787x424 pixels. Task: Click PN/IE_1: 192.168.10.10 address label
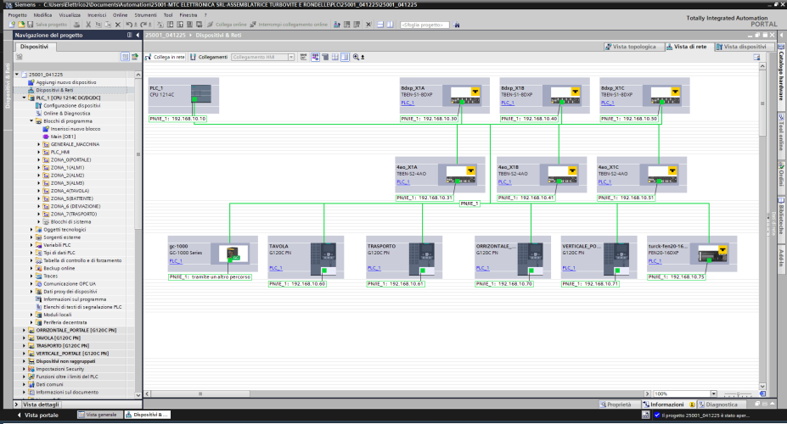tap(177, 119)
